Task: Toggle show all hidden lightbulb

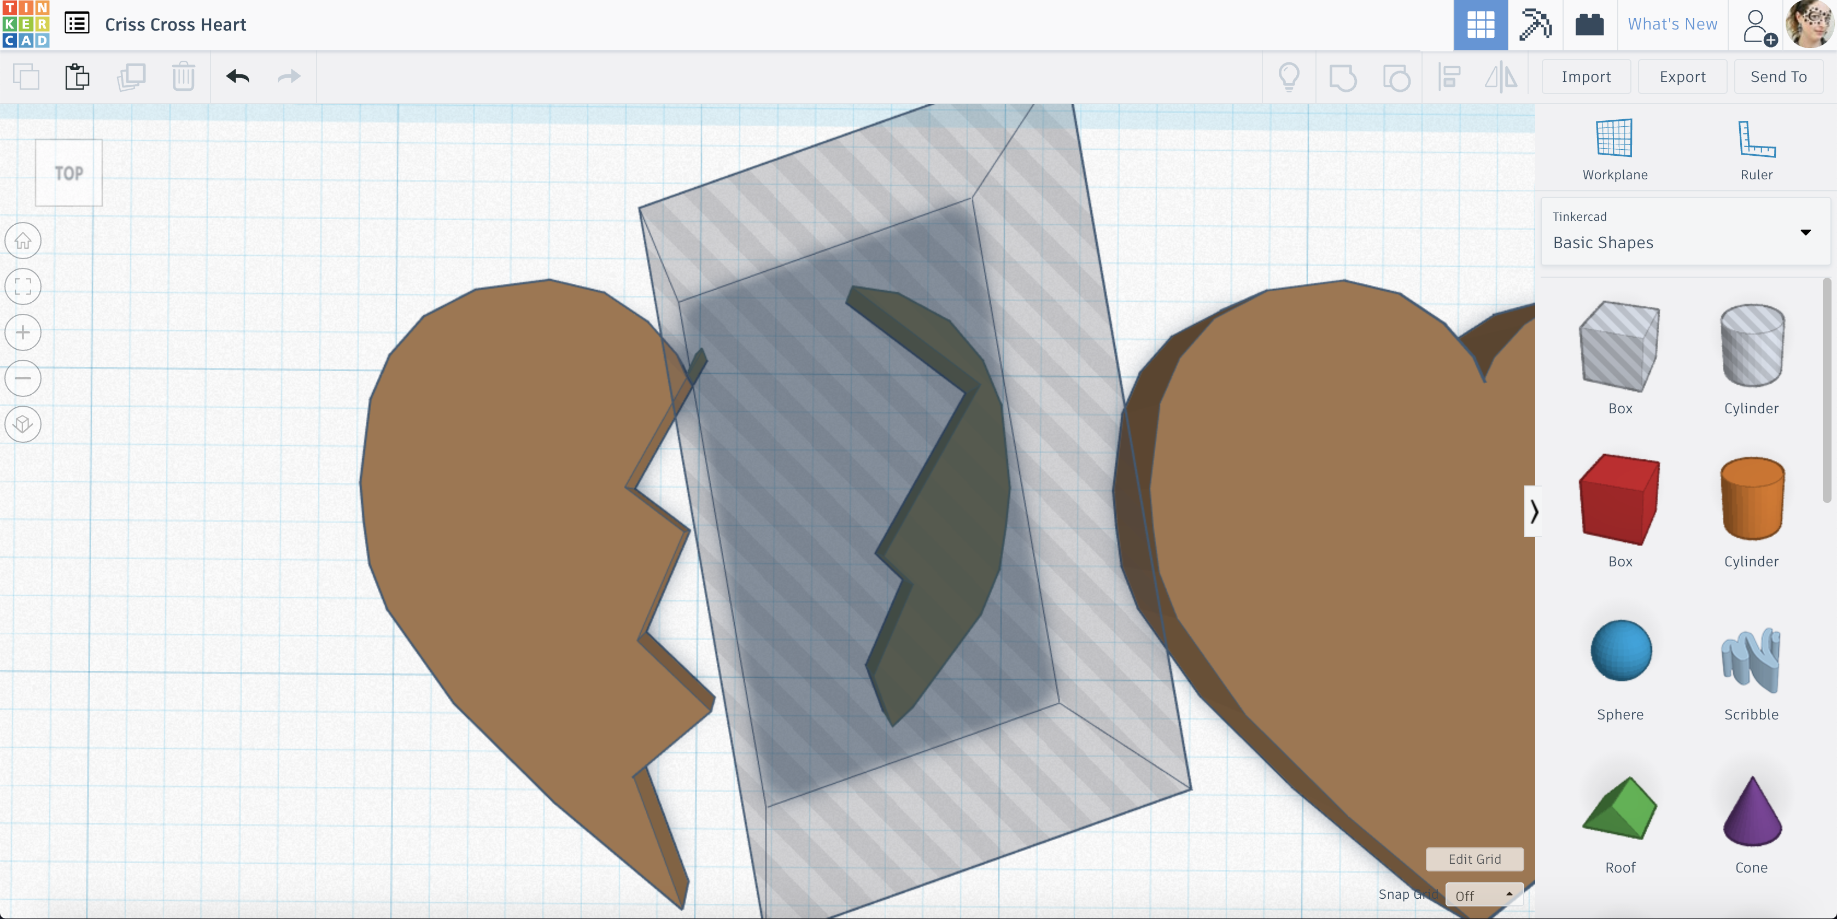Action: click(1289, 77)
